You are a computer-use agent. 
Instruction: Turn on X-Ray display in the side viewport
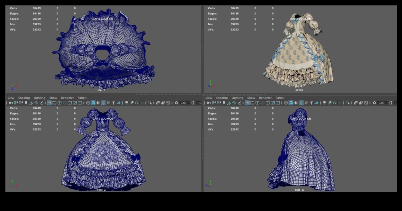pos(306,102)
